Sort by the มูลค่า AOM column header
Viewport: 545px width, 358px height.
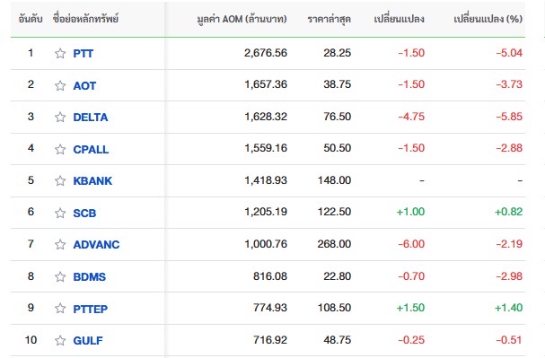(x=242, y=19)
